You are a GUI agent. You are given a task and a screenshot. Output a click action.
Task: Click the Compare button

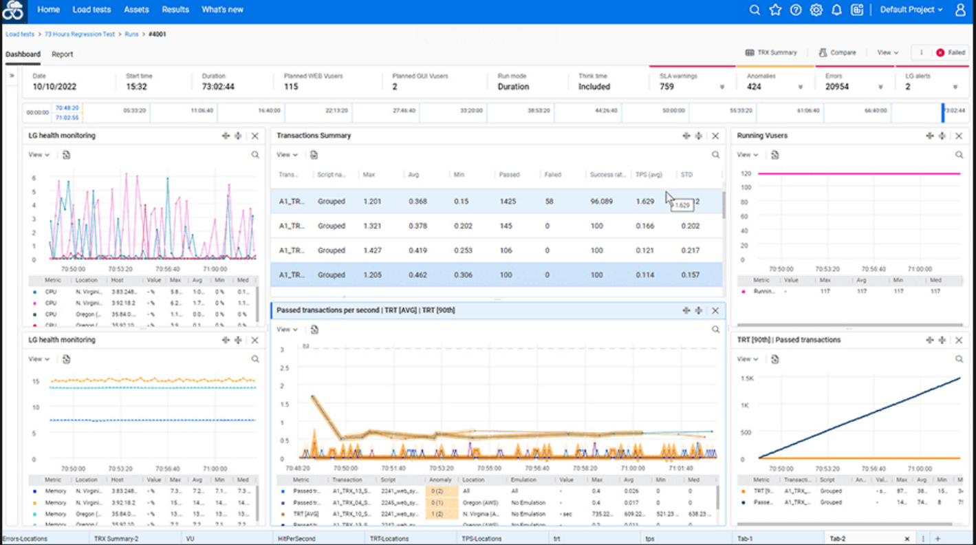(837, 52)
